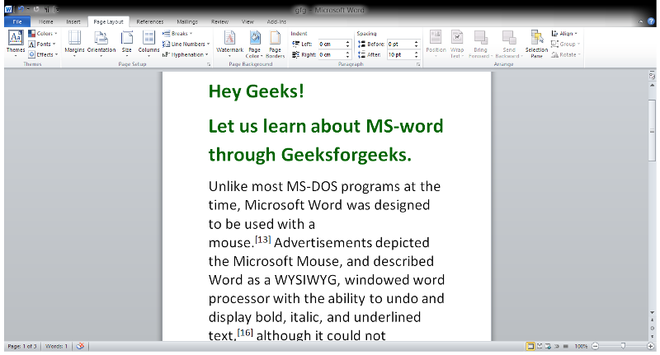Open the Themes gallery
660x355 pixels.
[16, 44]
